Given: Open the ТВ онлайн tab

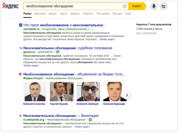Looking at the screenshot, I should [x=103, y=14].
